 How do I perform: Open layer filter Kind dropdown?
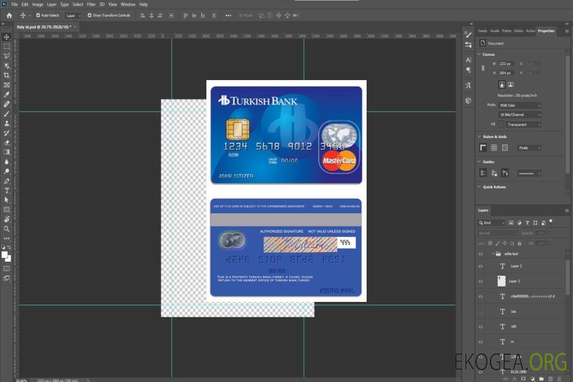(x=491, y=223)
